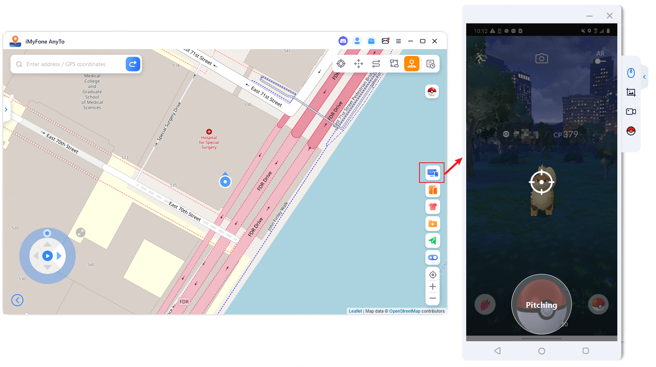Expand the joystick control with diagonal arrows
Screen dimensions: 656x367
point(81,232)
